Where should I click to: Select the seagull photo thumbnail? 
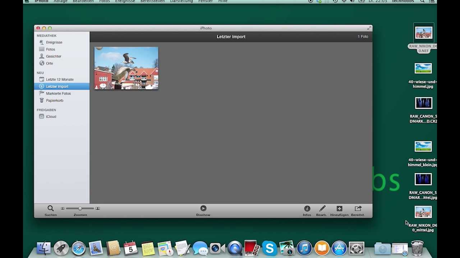(126, 68)
